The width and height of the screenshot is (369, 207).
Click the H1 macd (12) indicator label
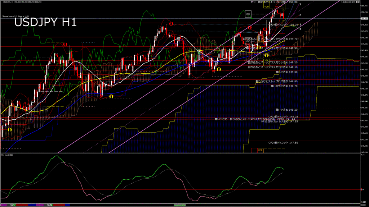click(x=7, y=155)
